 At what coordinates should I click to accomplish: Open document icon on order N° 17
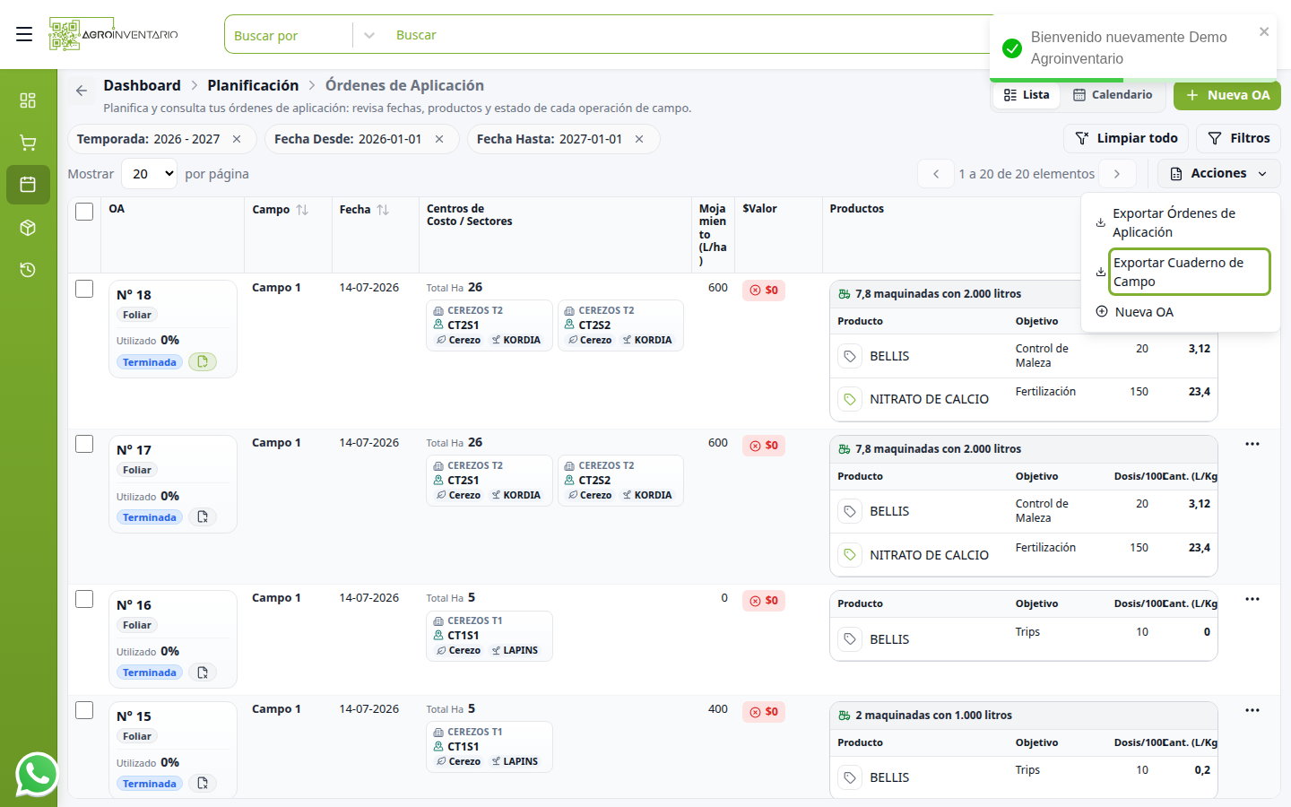click(x=203, y=517)
